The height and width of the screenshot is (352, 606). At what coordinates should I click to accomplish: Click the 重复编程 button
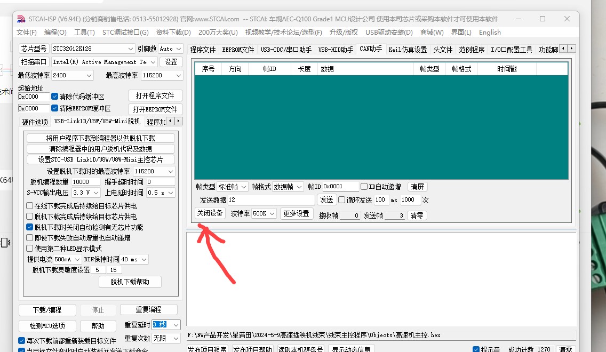(148, 309)
